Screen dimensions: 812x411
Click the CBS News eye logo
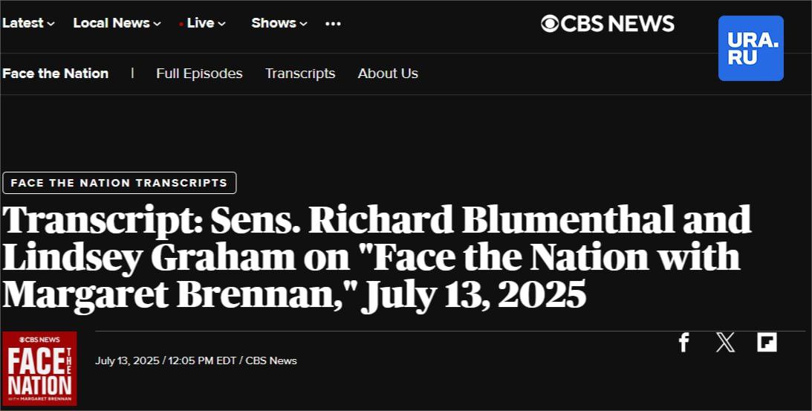coord(550,24)
